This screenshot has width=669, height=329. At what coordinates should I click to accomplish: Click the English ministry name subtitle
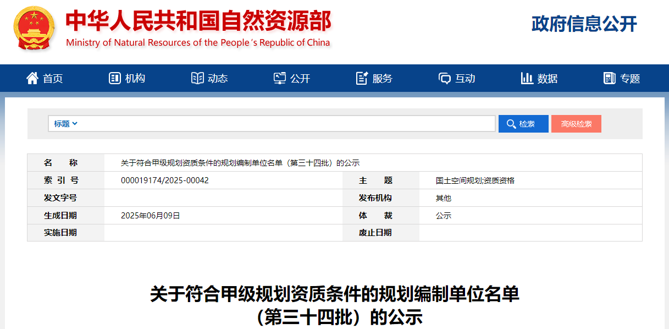coord(198,42)
